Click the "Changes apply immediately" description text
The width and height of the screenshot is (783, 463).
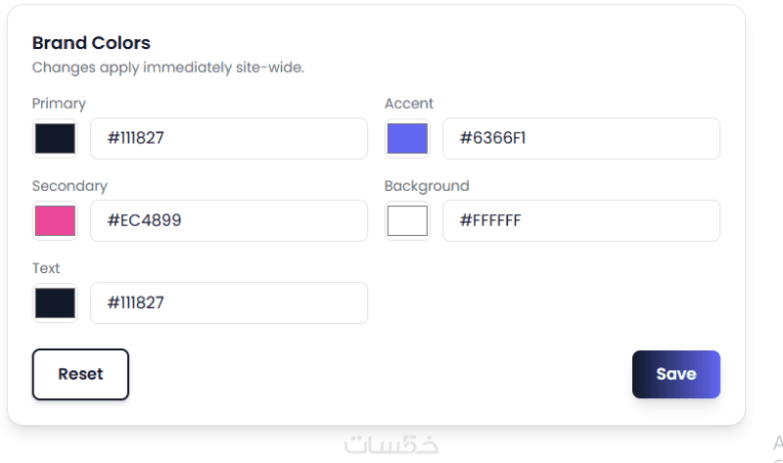(168, 68)
